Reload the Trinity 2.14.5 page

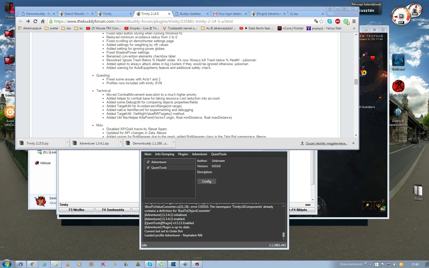pyautogui.click(x=35, y=21)
